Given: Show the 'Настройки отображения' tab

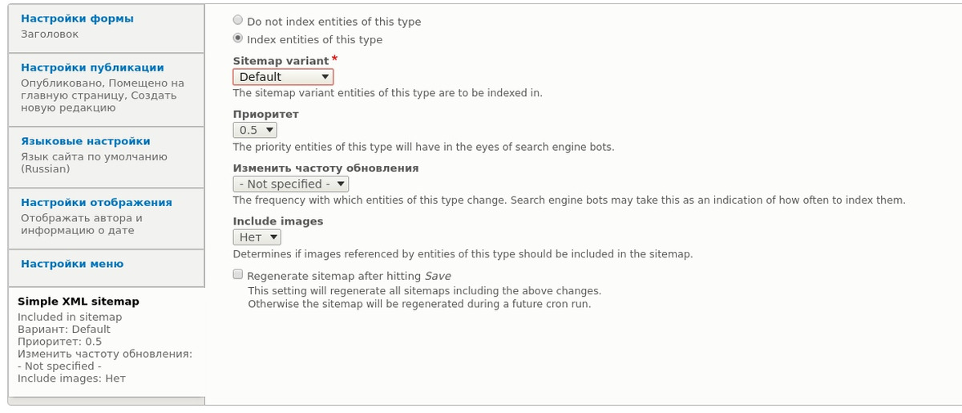Looking at the screenshot, I should pos(96,202).
